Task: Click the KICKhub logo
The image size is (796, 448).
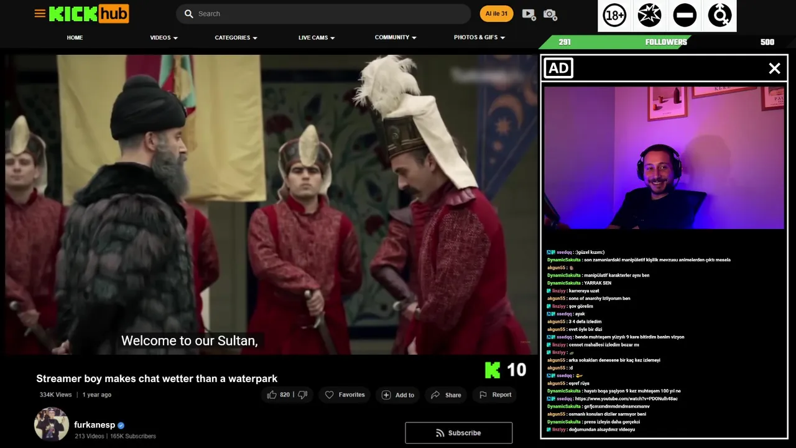Action: 89,14
